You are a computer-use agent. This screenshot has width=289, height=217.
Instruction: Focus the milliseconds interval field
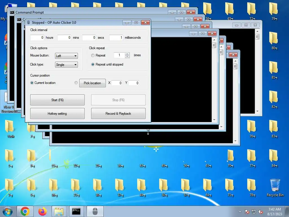coord(116,38)
